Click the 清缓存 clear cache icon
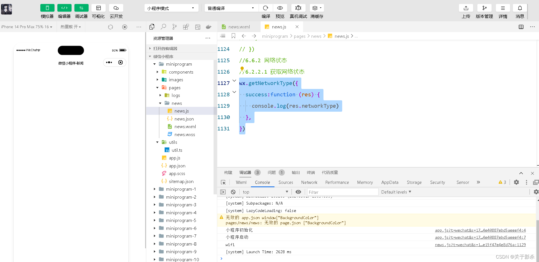The height and width of the screenshot is (262, 539). click(317, 8)
